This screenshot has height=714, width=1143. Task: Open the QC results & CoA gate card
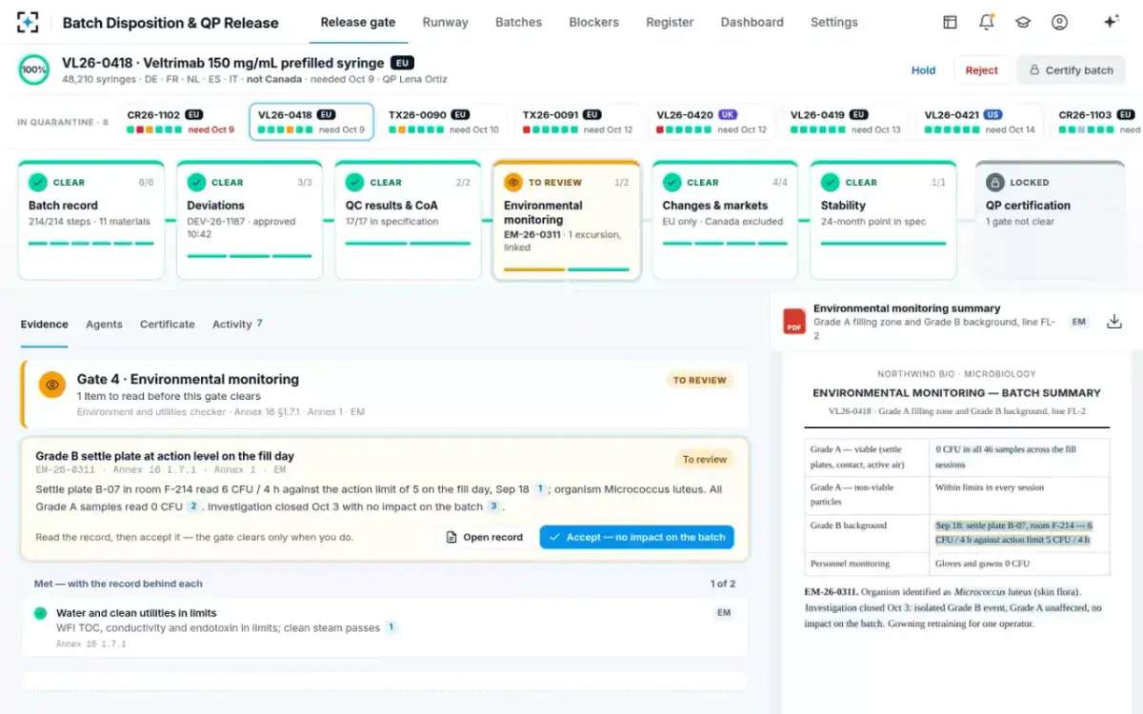[x=408, y=220]
